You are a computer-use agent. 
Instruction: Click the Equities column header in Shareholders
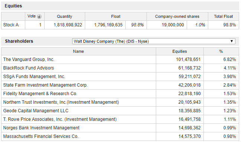pyautogui.click(x=180, y=51)
